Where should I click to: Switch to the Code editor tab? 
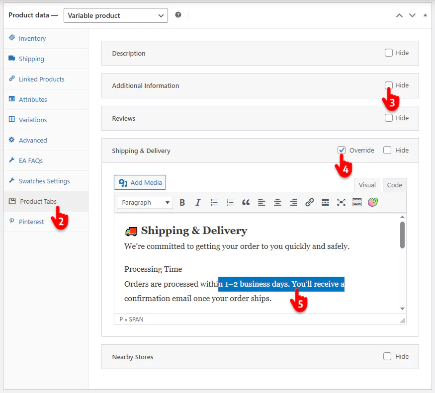tap(395, 185)
